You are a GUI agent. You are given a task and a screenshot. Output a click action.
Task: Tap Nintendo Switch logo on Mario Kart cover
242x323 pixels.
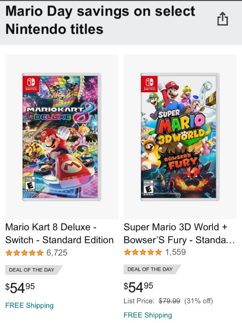tap(30, 84)
